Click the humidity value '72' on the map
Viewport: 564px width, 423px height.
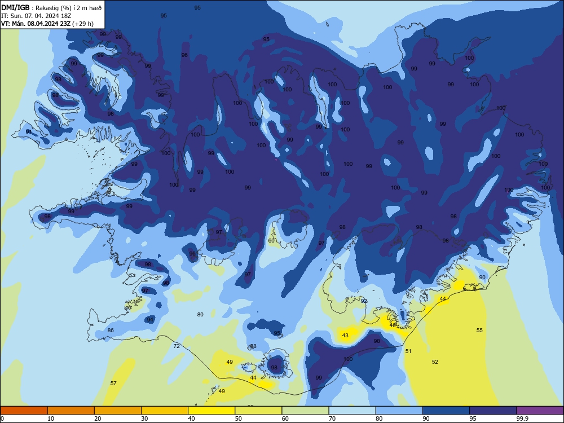coord(176,346)
